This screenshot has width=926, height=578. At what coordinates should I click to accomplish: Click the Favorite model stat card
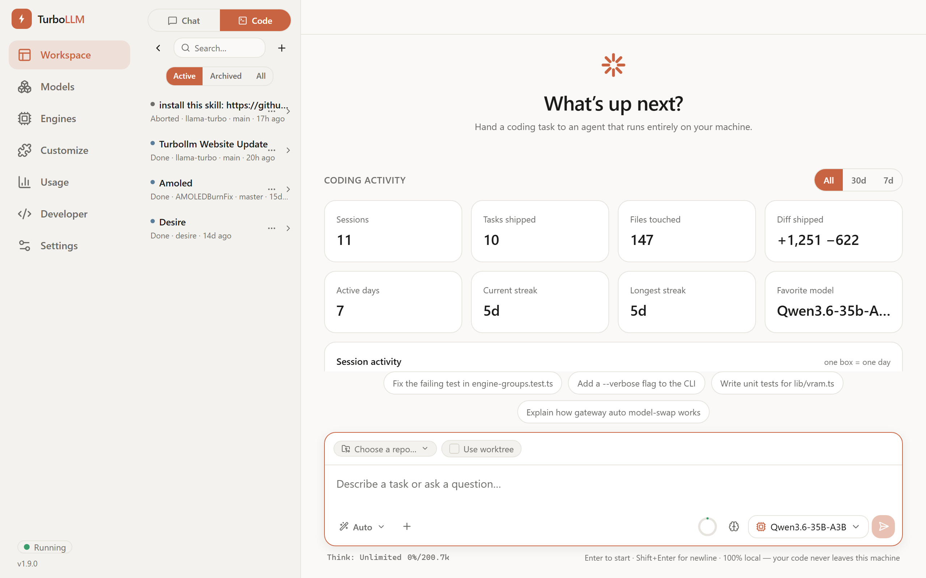(834, 302)
